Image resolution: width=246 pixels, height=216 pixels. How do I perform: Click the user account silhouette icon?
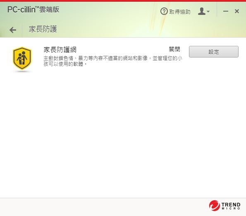(202, 11)
